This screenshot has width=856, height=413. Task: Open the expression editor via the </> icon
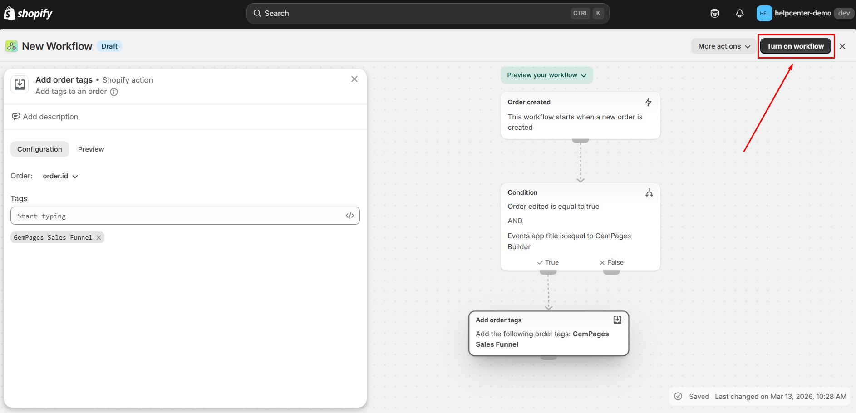pos(349,216)
